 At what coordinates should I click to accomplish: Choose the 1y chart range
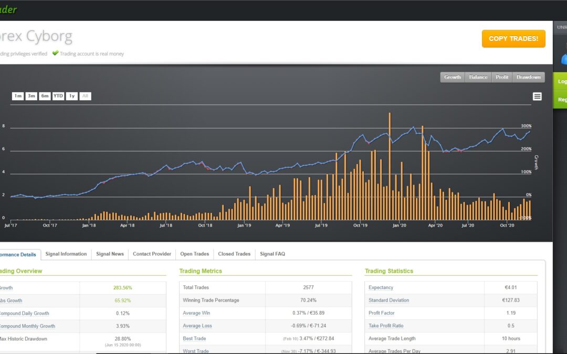click(71, 96)
